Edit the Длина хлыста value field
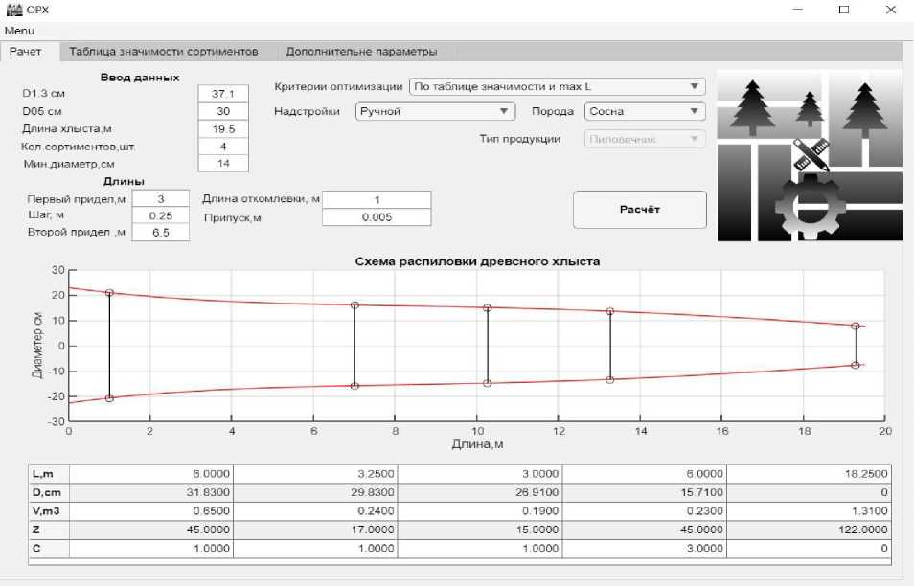Screen dimensions: 914x586 [x=222, y=128]
